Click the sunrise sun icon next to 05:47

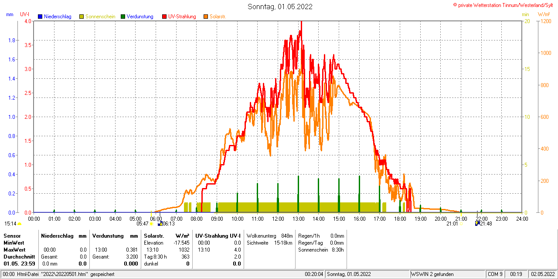pos(151,224)
